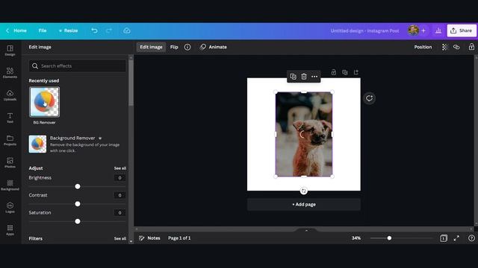Open the Resize menu
Image resolution: width=478 pixels, height=268 pixels.
click(68, 31)
